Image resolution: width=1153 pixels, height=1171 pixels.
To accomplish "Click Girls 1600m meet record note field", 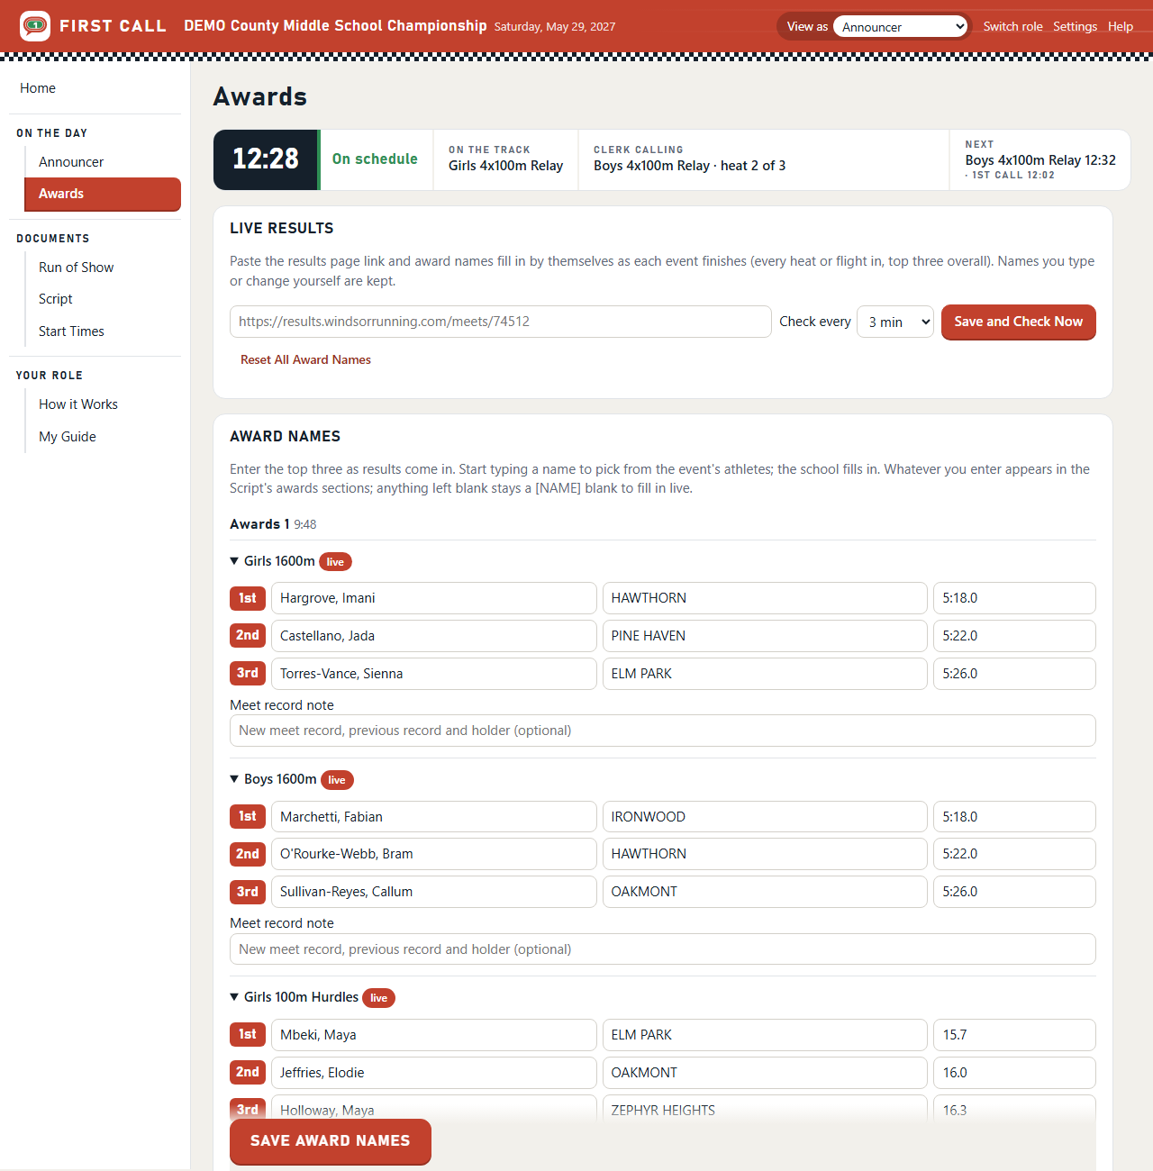I will pyautogui.click(x=663, y=731).
